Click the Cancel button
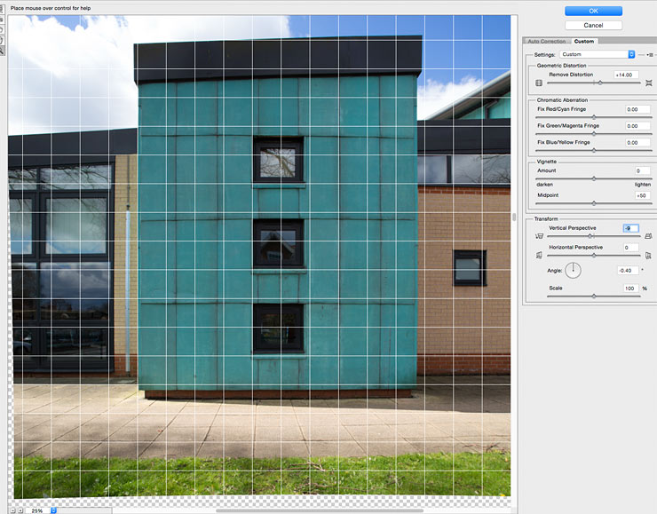Screen dimensions: 657x514 pyautogui.click(x=593, y=25)
